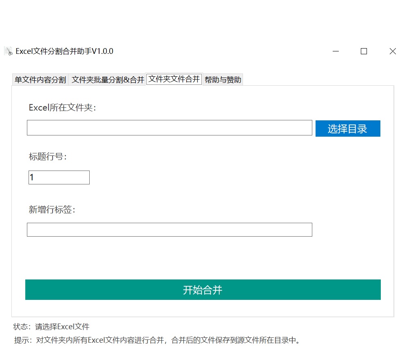The height and width of the screenshot is (348, 413).
Task: Close the Excel文件分割合并助手 window
Action: coord(393,51)
